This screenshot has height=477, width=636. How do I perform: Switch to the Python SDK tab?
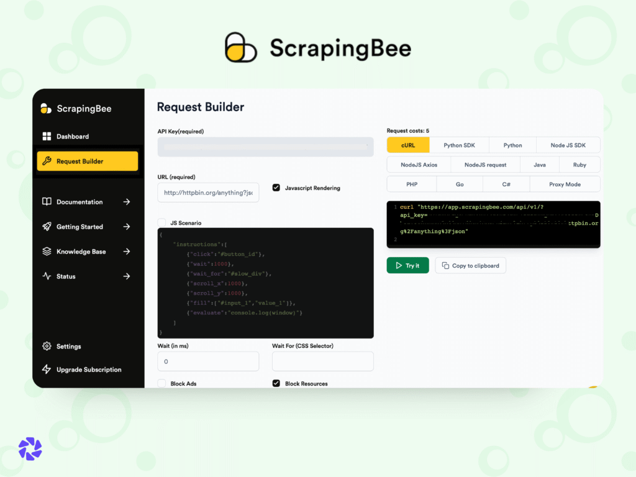[x=458, y=145]
